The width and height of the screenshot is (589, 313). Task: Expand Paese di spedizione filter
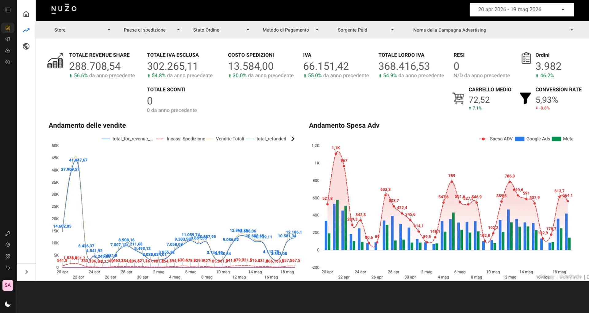(x=152, y=30)
